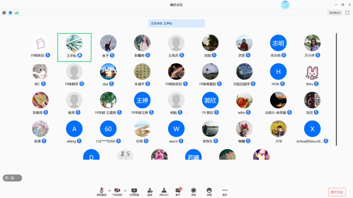This screenshot has height=198, width=353.
Task: Open the share screen (共享屏幕) tool
Action: click(x=134, y=191)
